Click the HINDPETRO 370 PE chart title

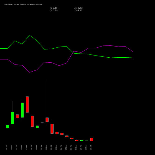coord(23,5)
